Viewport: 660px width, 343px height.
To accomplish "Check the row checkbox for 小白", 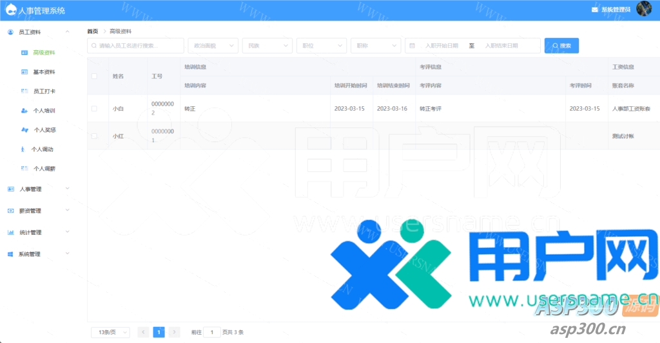I will [94, 109].
